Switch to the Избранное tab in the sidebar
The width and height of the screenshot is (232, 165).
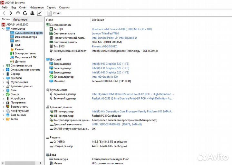coord(20,20)
